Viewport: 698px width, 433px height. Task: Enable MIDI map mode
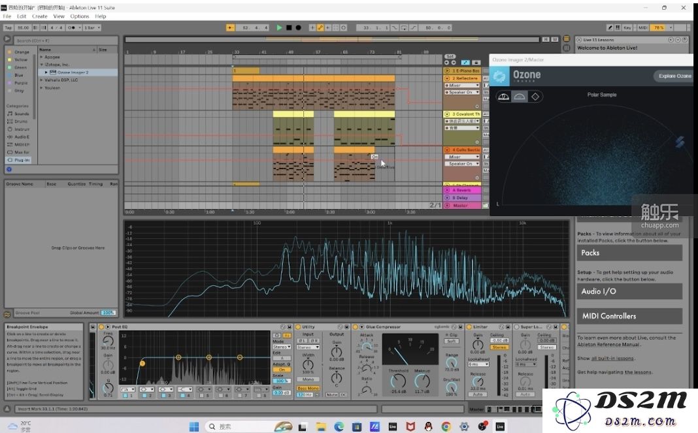point(643,27)
